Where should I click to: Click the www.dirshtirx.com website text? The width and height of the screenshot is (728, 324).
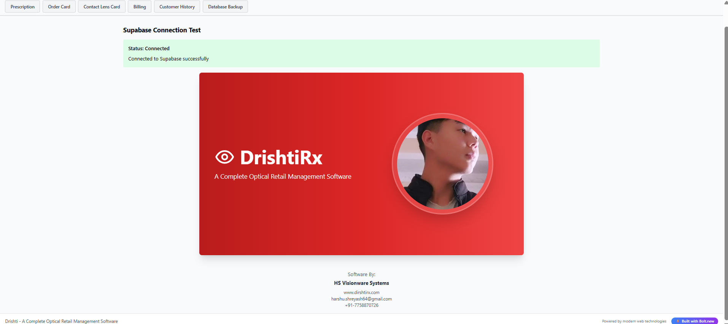click(x=361, y=292)
